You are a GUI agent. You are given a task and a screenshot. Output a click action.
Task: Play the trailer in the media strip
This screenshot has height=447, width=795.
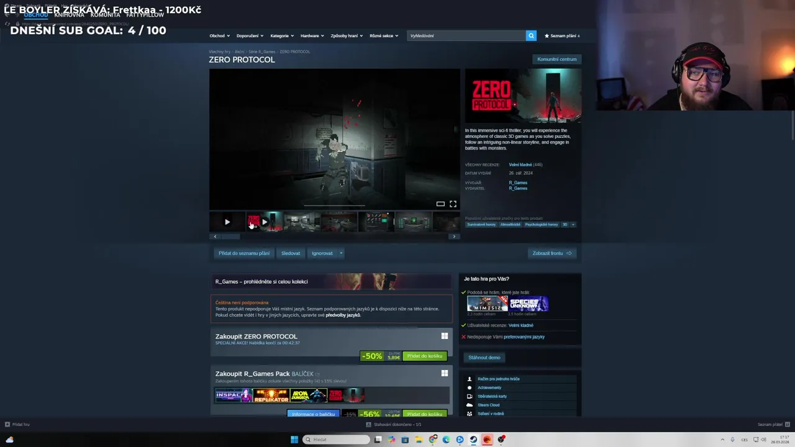coord(227,222)
